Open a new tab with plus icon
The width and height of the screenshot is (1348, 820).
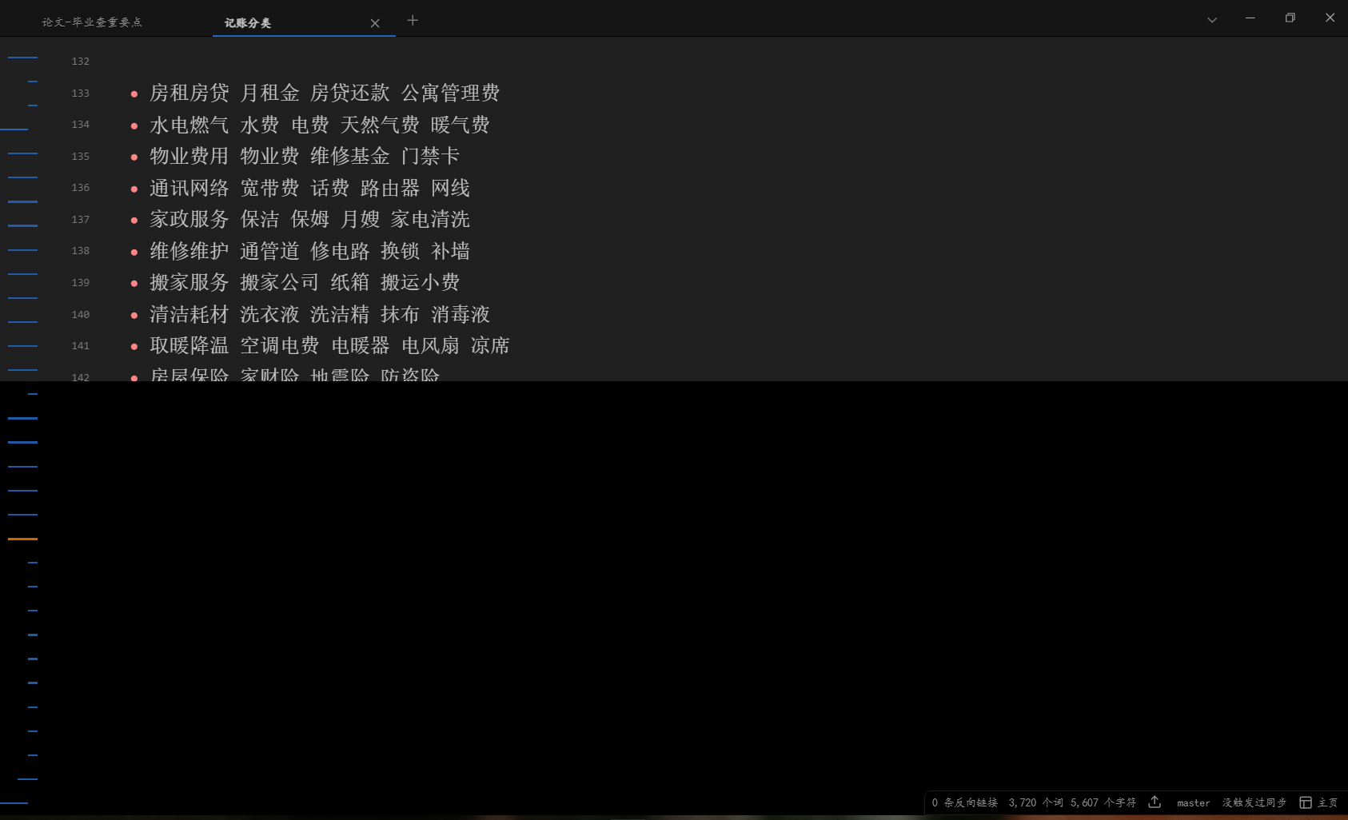(x=413, y=21)
